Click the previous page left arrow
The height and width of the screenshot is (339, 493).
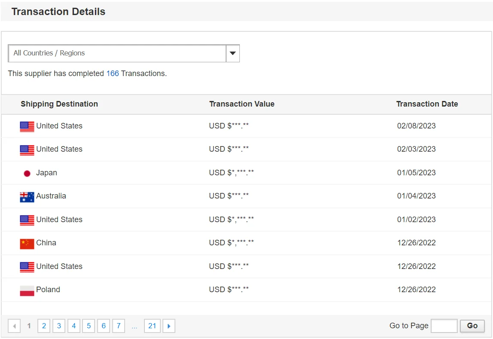click(x=14, y=326)
